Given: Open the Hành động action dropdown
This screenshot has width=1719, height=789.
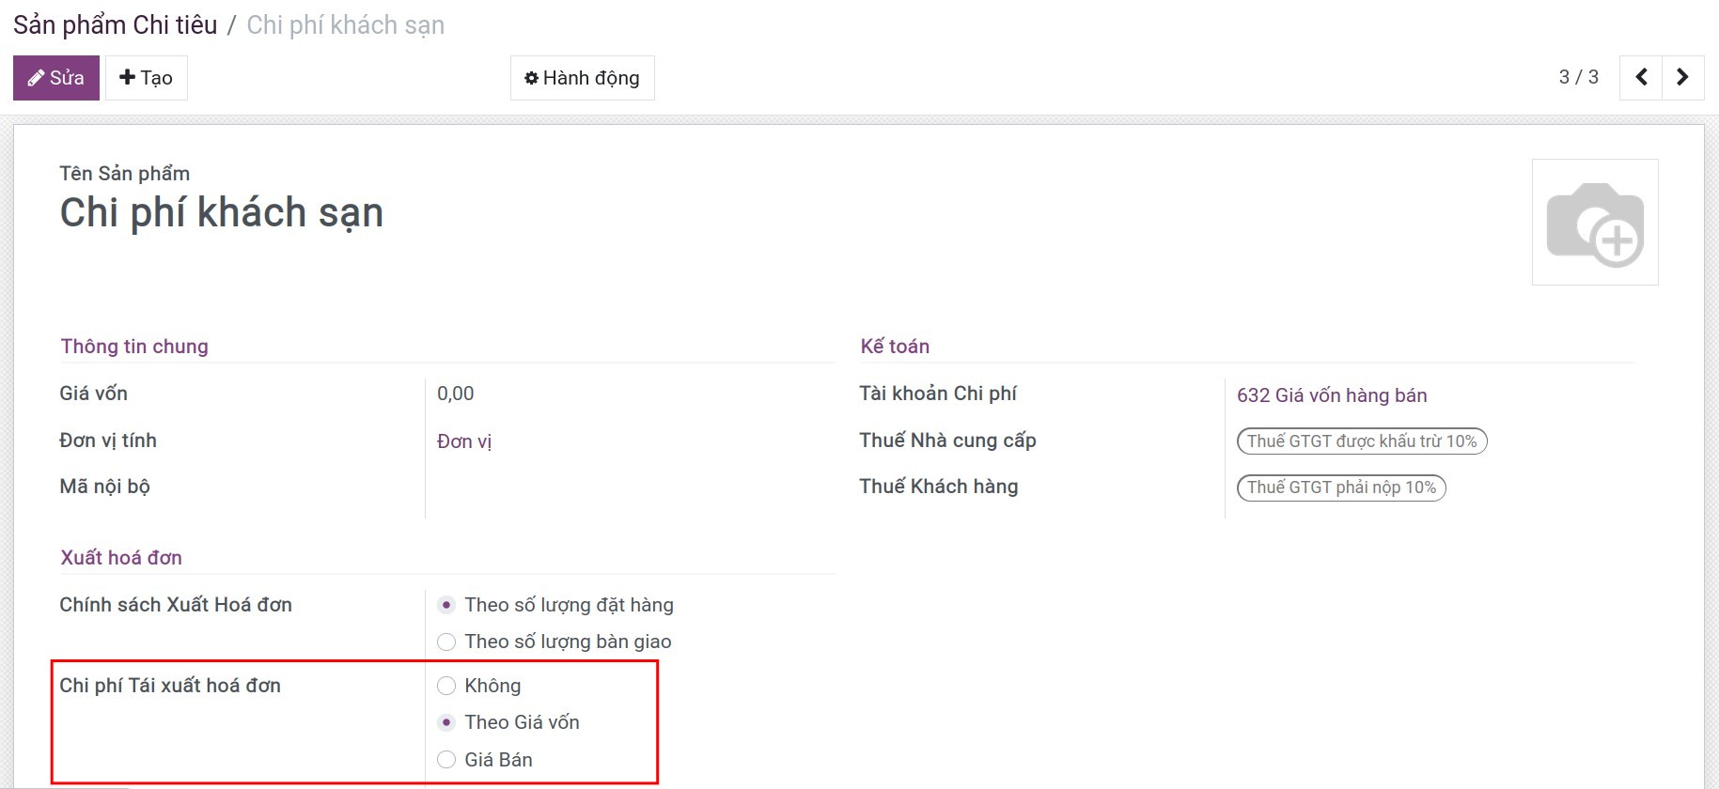Looking at the screenshot, I should [x=583, y=78].
